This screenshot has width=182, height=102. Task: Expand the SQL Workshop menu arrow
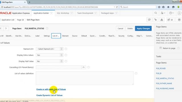pos(72,13)
